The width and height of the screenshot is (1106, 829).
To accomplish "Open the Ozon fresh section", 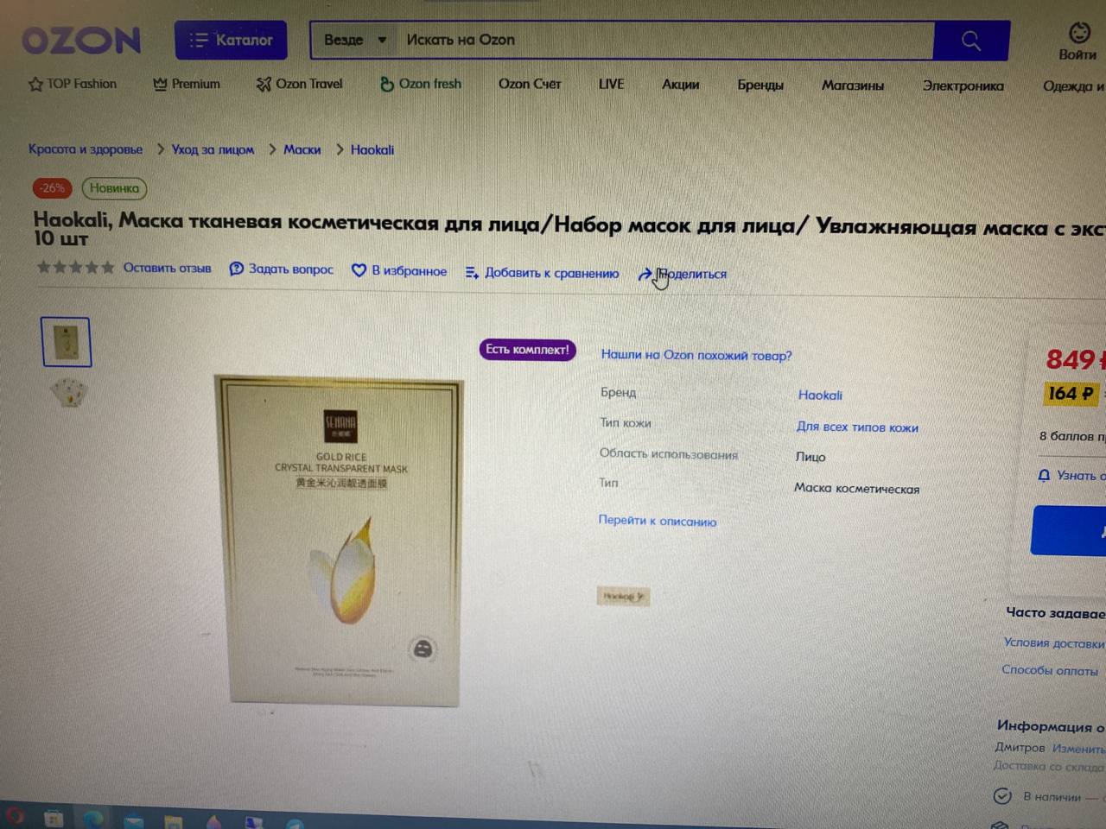I will [421, 84].
